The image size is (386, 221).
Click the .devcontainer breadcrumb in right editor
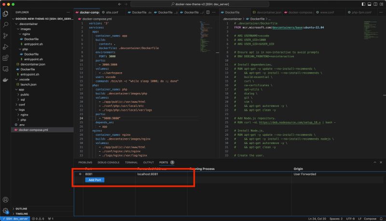tap(232, 19)
